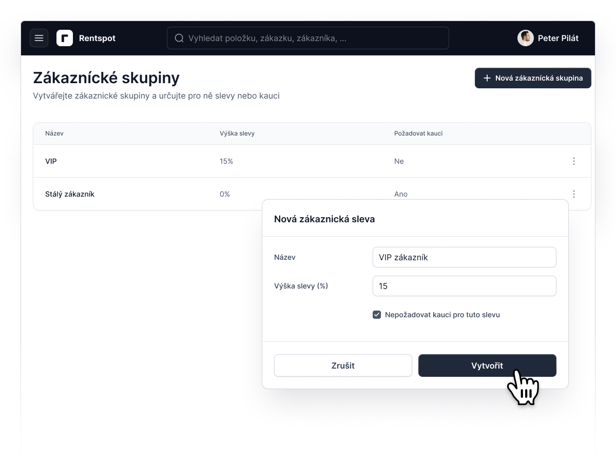Click the Ne deposit value in VIP row
Screen dimensions: 616x462
pos(399,161)
